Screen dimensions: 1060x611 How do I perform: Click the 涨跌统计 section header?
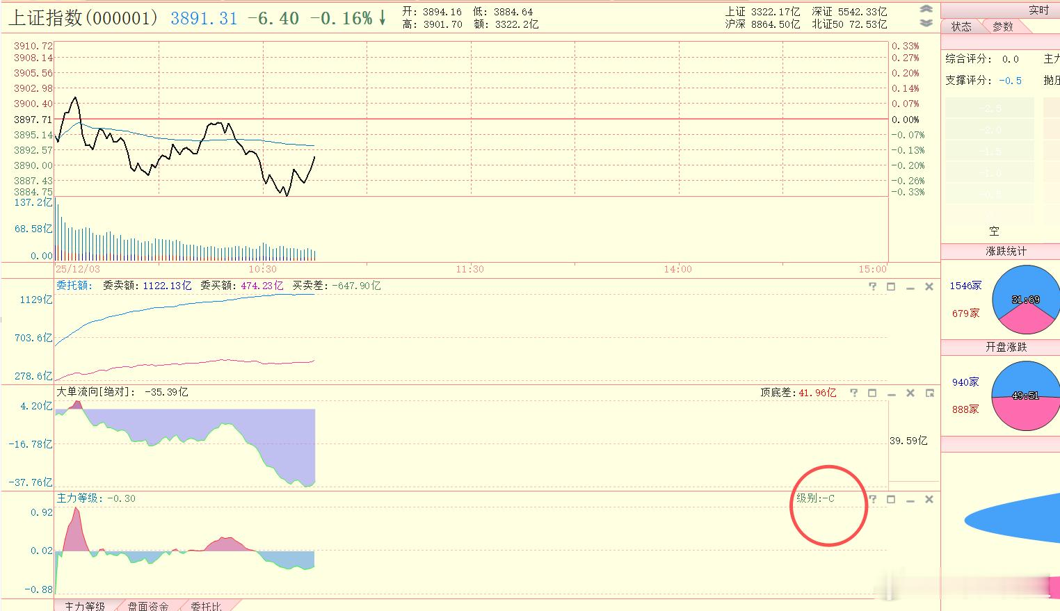coord(1006,251)
